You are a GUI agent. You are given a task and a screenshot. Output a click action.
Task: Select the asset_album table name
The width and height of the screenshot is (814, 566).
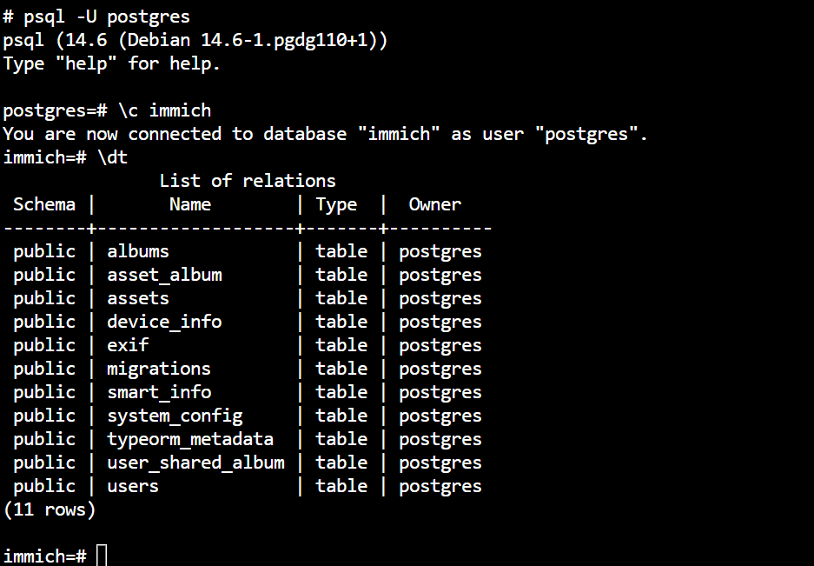[164, 275]
